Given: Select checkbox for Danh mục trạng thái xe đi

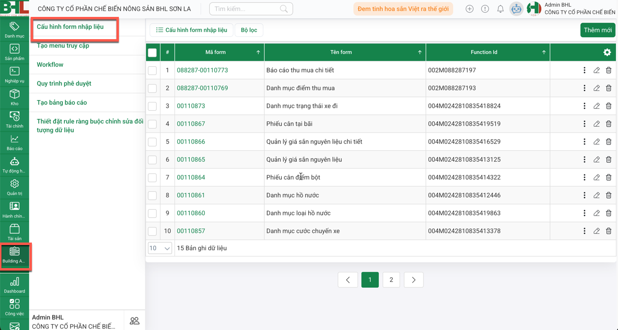Looking at the screenshot, I should coord(152,106).
